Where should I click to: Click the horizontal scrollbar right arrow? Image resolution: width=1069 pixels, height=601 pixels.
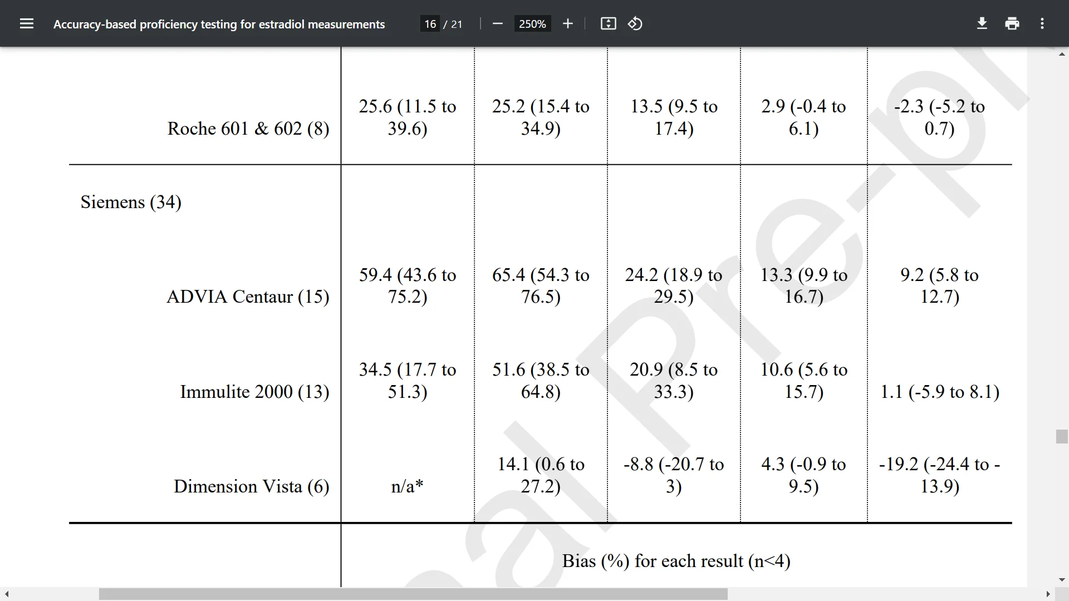(x=1048, y=594)
